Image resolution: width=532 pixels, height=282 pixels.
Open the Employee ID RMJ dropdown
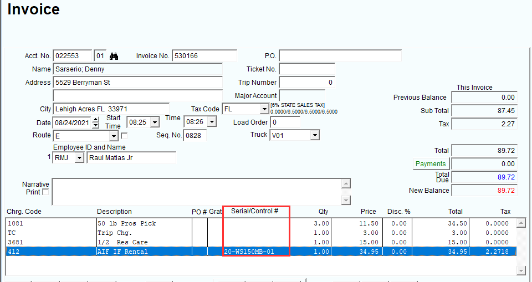click(x=79, y=158)
